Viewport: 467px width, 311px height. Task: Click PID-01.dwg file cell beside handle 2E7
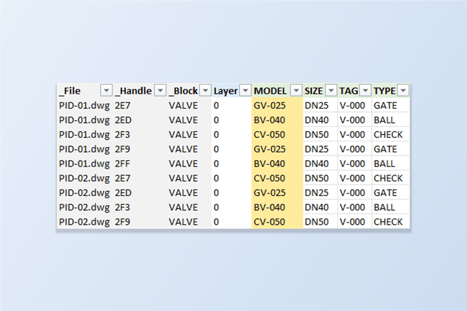point(84,106)
